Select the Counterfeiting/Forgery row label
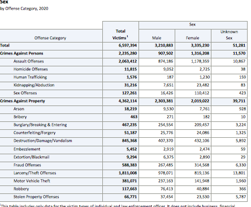This screenshot has height=207, width=251. pyautogui.click(x=34, y=133)
